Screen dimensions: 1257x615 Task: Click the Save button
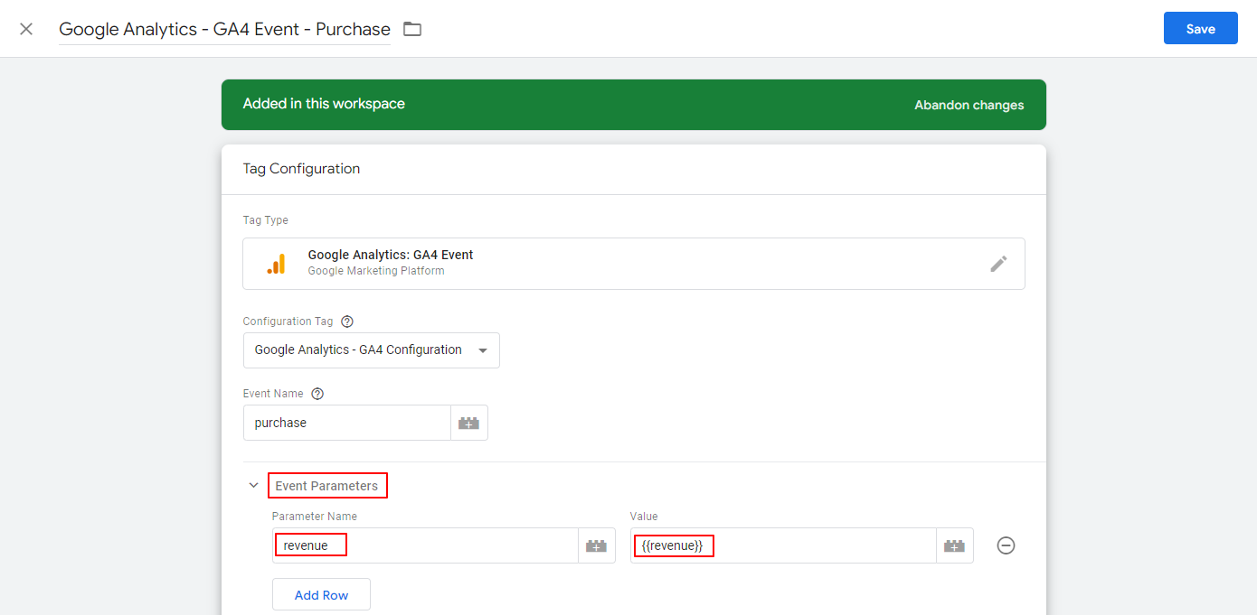click(1200, 29)
